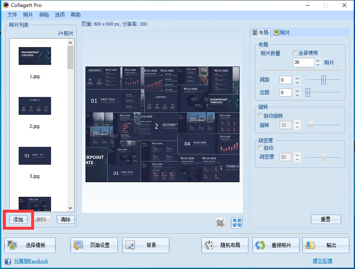
Task: Click the layout grid icon on 布局 tab
Action: click(255, 32)
